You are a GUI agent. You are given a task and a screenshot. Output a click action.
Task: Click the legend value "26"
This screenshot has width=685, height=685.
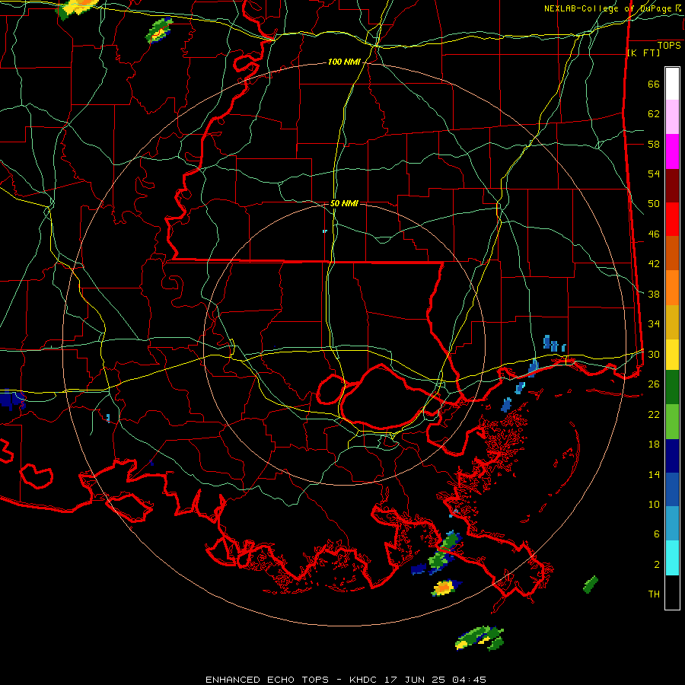(654, 384)
